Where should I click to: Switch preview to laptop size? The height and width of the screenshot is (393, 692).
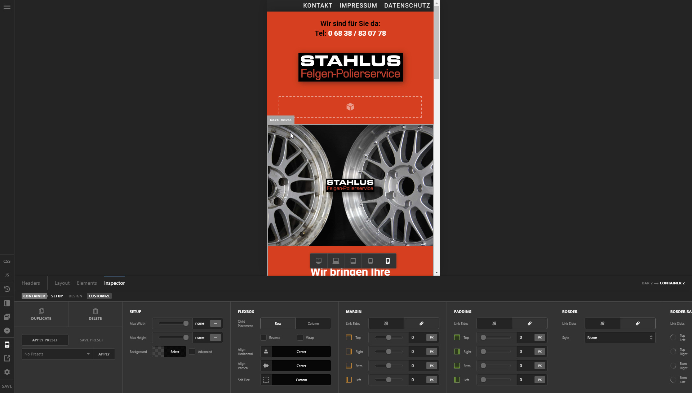pyautogui.click(x=336, y=261)
